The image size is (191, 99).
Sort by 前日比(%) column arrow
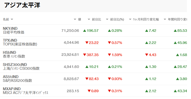(107, 19)
